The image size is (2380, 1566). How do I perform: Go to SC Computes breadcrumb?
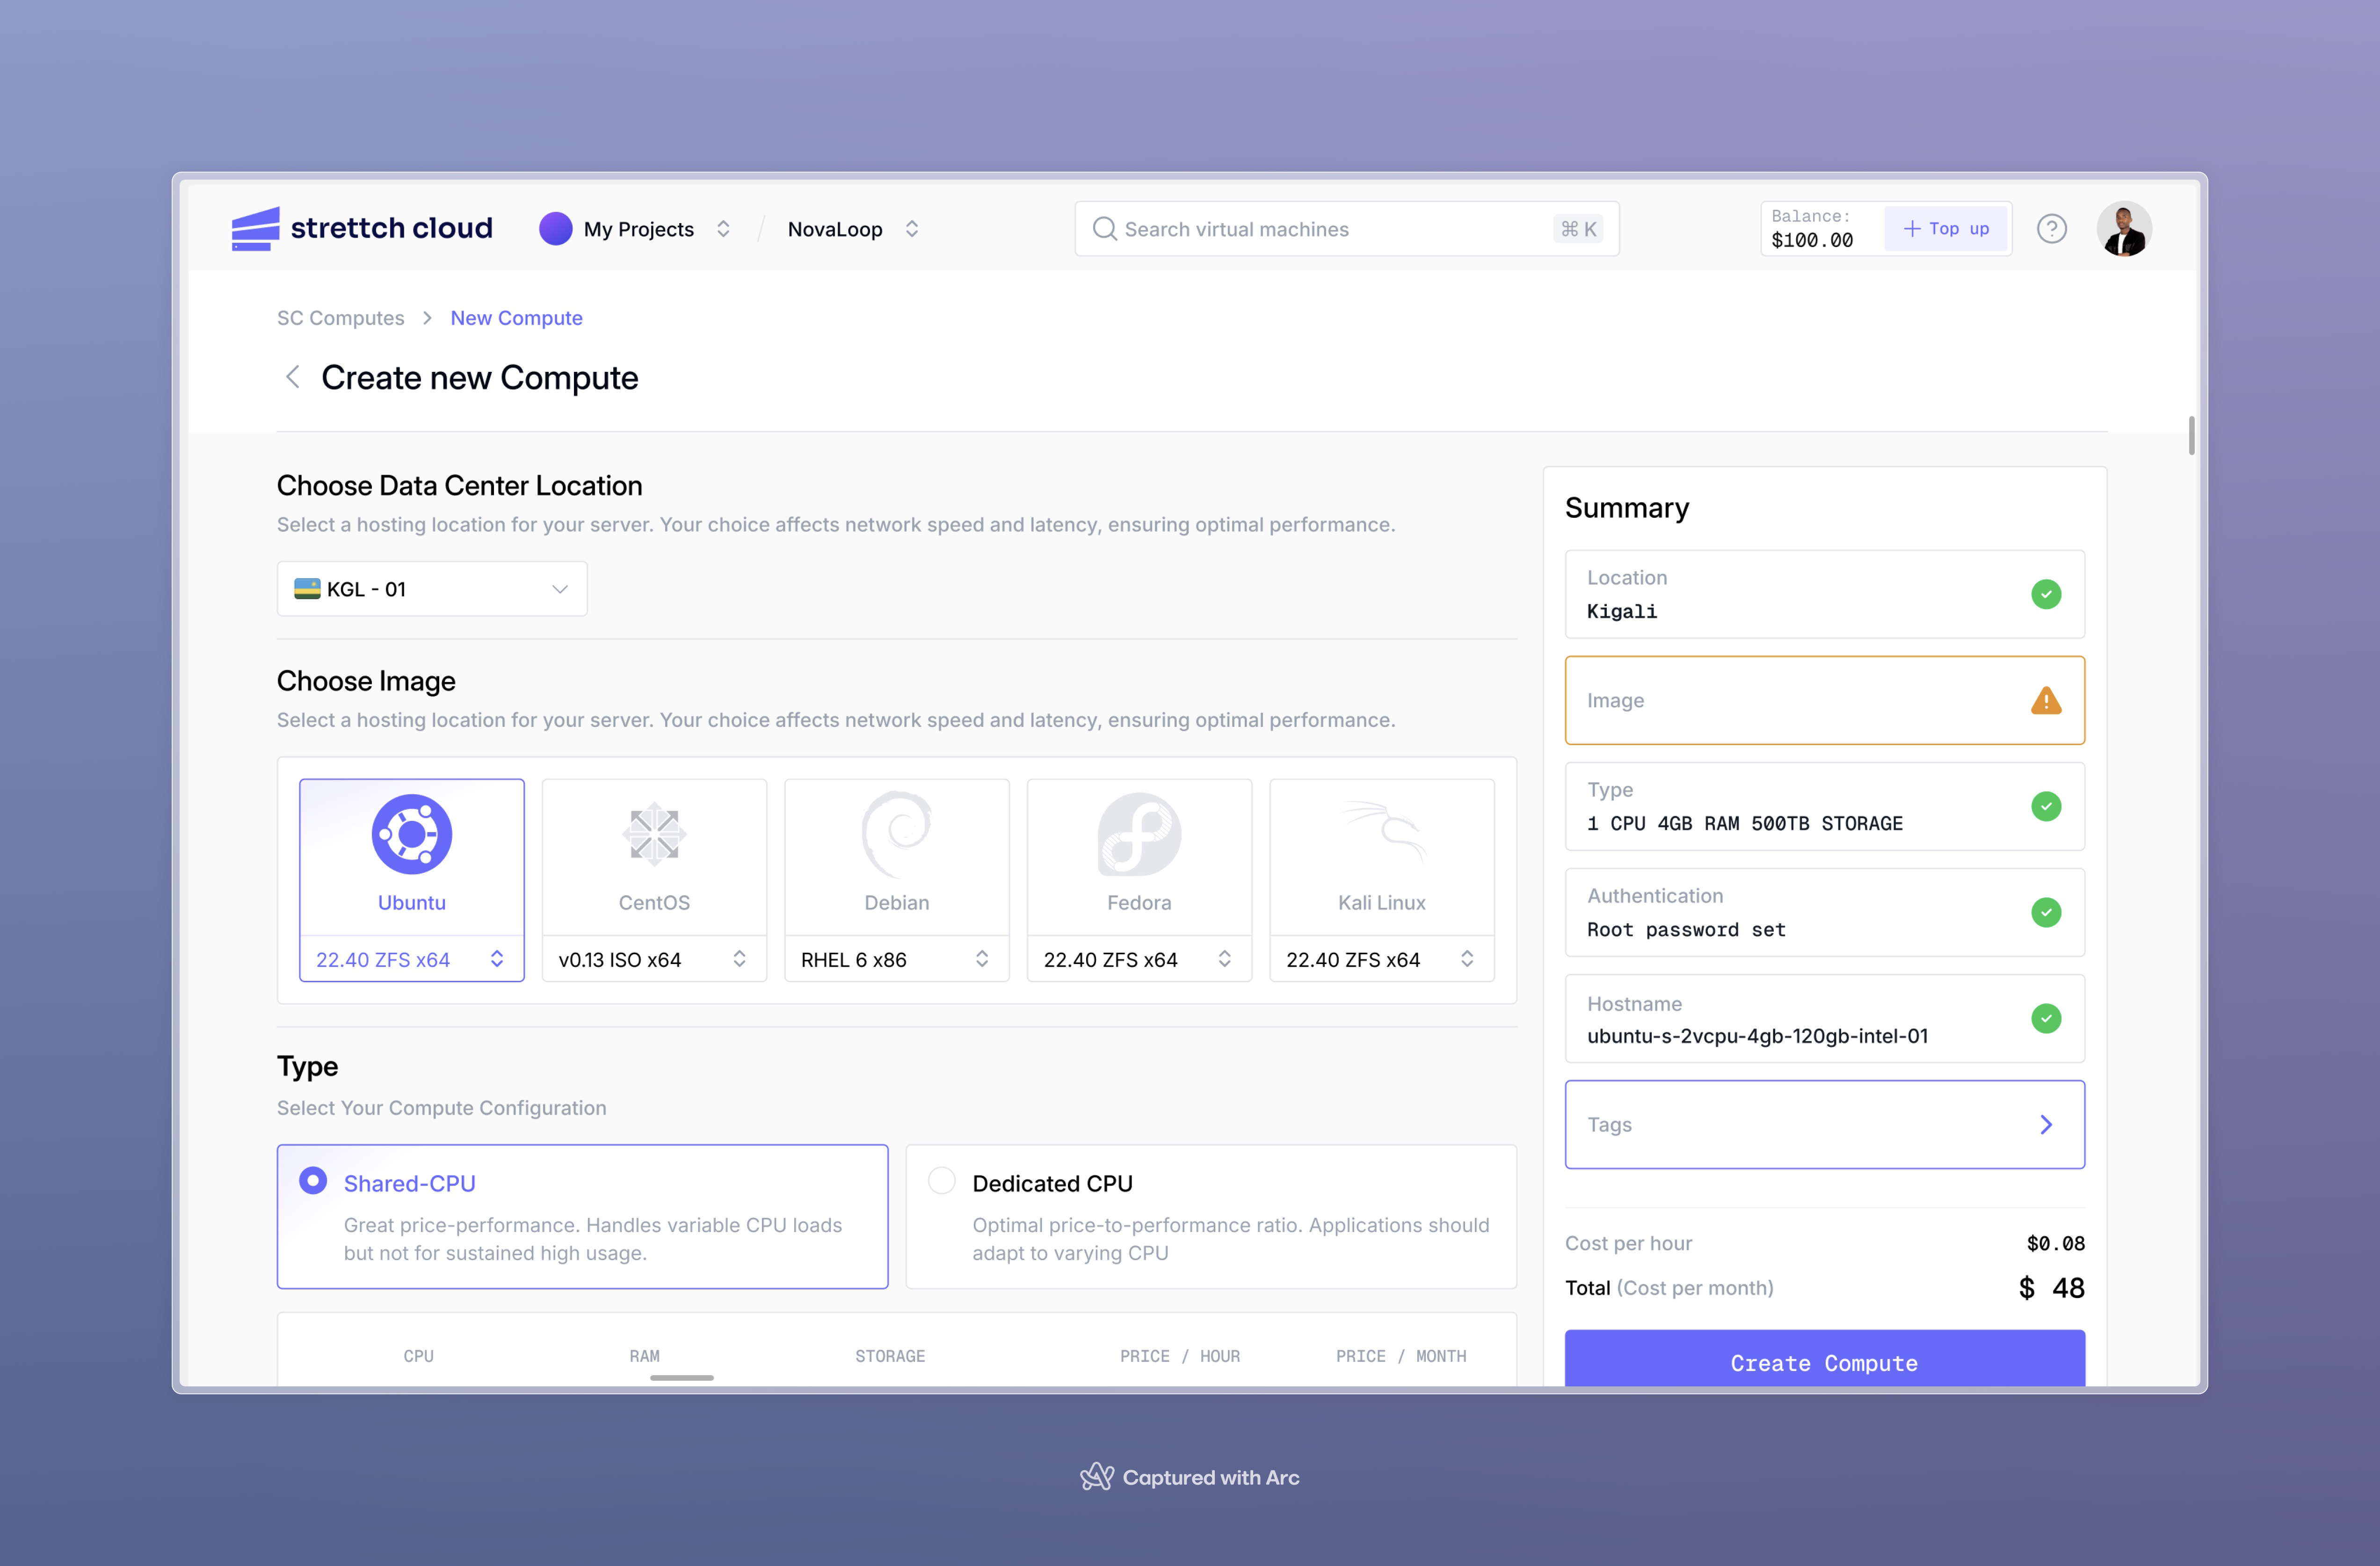[x=340, y=318]
